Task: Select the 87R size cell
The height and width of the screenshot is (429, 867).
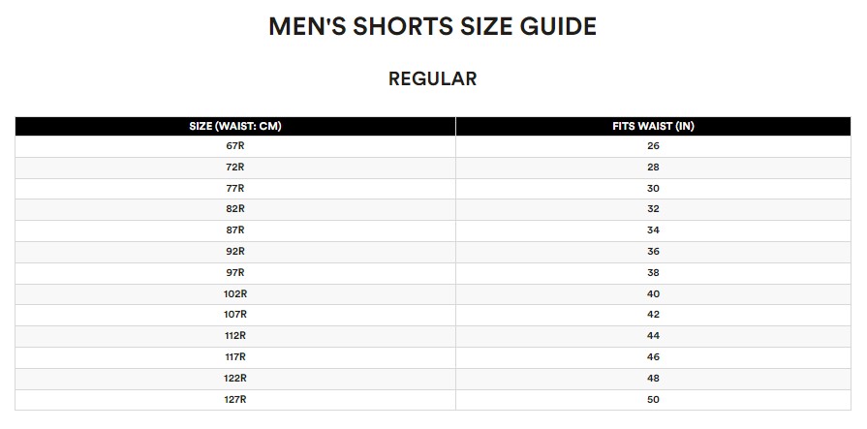Action: [x=235, y=230]
